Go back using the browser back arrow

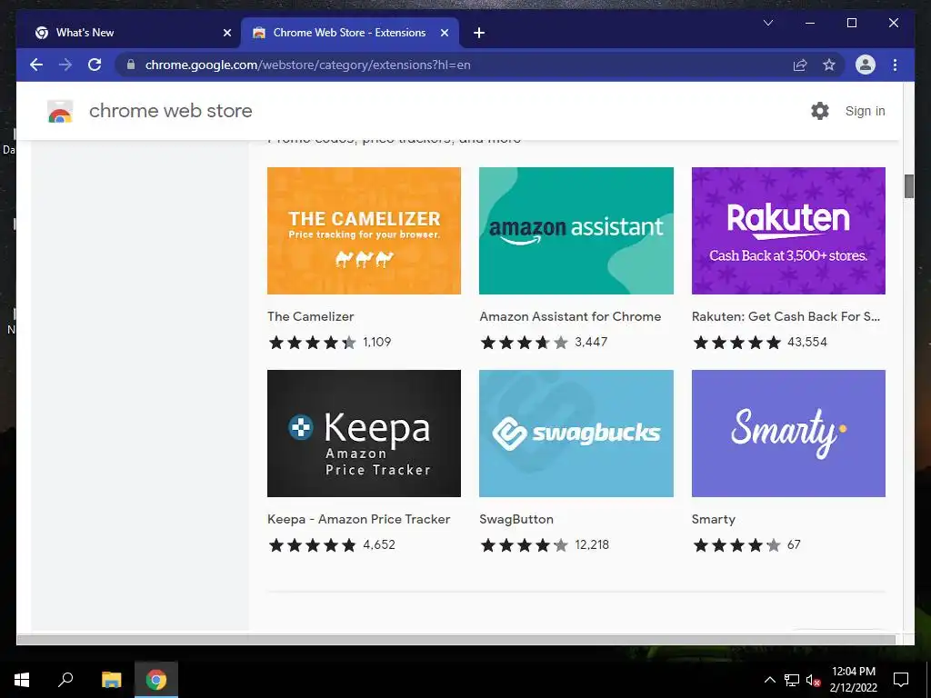36,65
